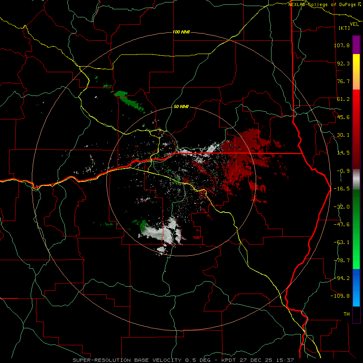This screenshot has height=363, width=363.
Task: Click the -32.0 velocity scale value
Action: tap(342, 207)
